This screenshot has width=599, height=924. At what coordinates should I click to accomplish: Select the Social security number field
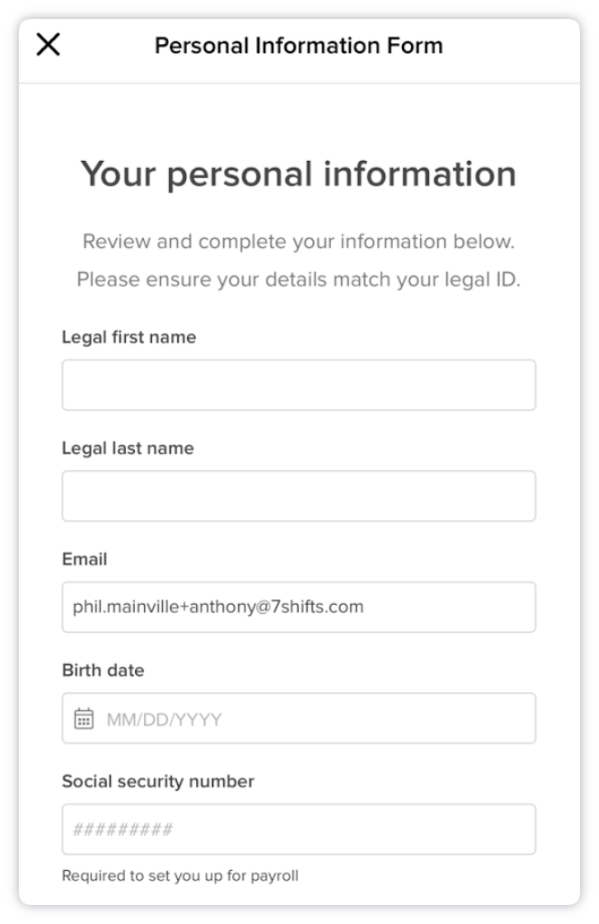point(299,829)
